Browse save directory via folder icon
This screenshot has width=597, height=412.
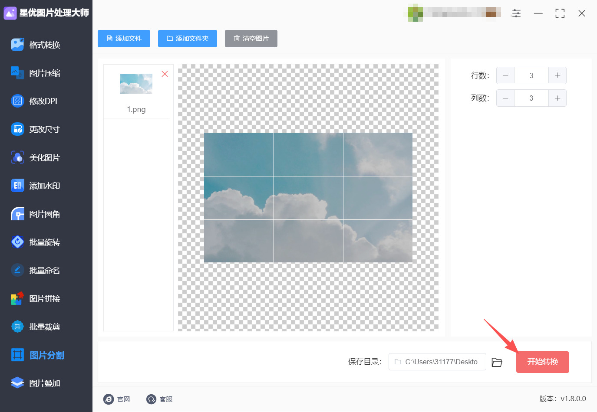[497, 362]
